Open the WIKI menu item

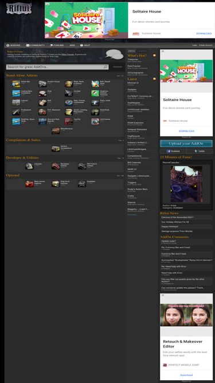pyautogui.click(x=72, y=45)
